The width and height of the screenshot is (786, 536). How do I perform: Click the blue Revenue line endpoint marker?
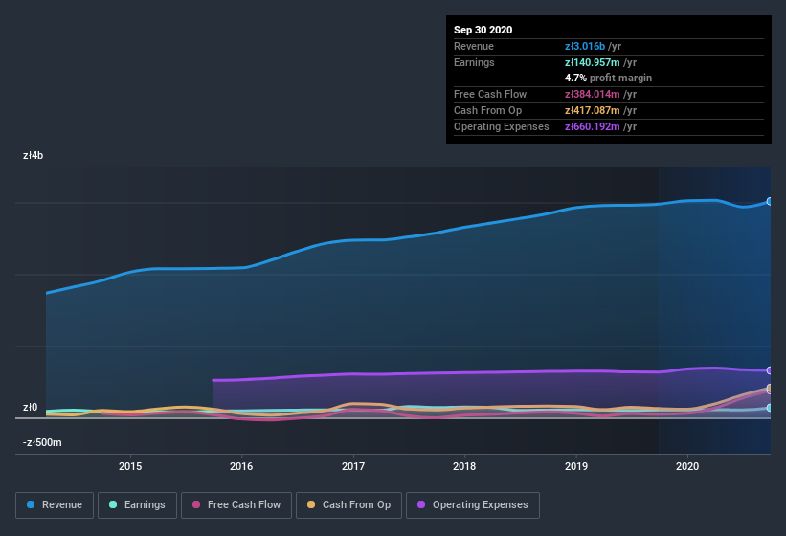(x=769, y=202)
